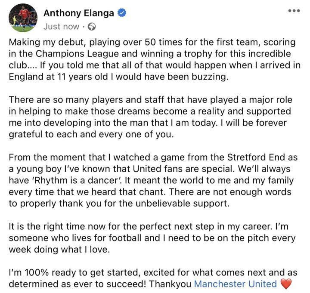
Task: Open the three-dot post options menu
Action: tap(294, 10)
